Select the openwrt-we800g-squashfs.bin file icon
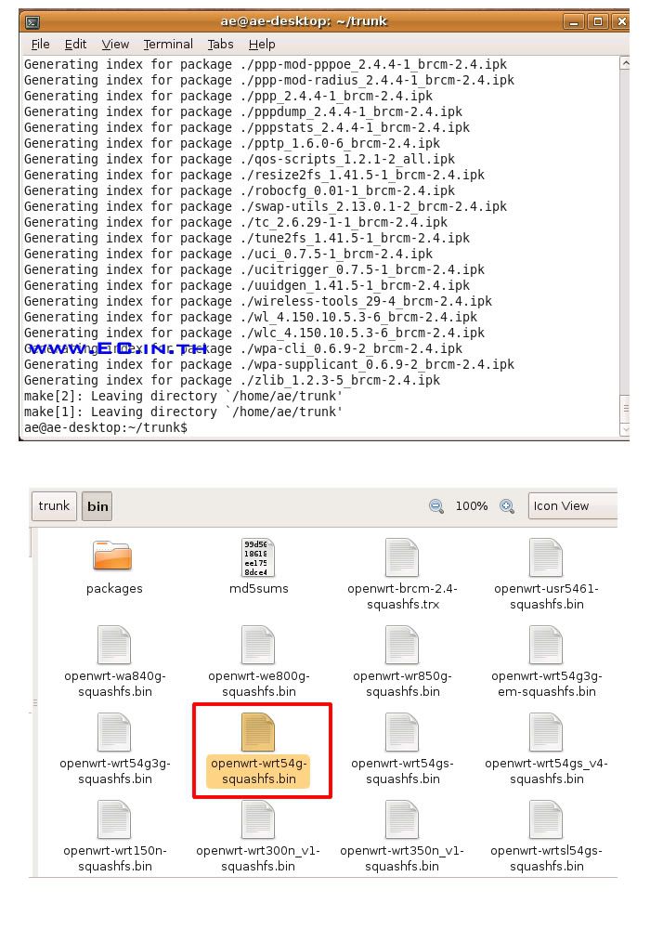Screen dimensions: 650x929 coord(258,646)
